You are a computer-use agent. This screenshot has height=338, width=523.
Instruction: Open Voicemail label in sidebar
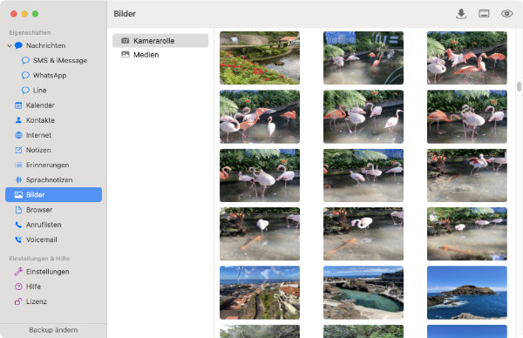pyautogui.click(x=42, y=240)
